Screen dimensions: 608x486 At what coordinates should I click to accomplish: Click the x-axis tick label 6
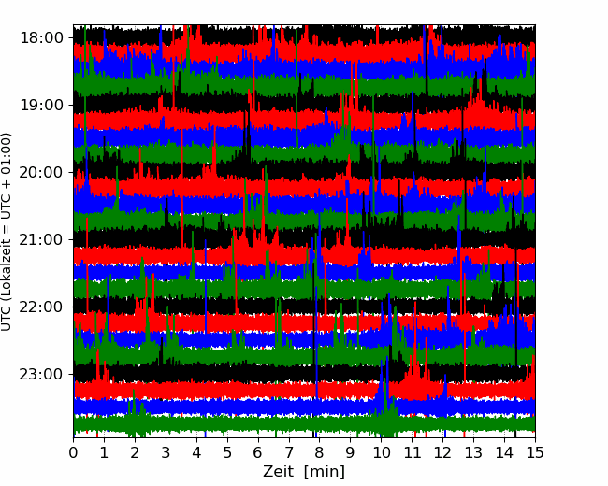pos(258,452)
